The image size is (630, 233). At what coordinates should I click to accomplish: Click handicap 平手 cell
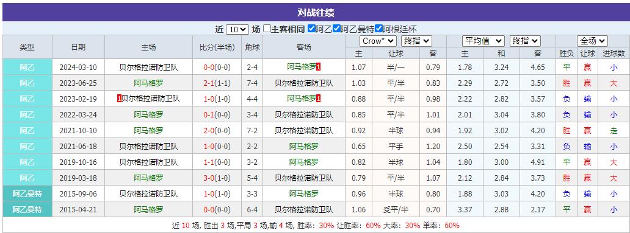click(396, 147)
